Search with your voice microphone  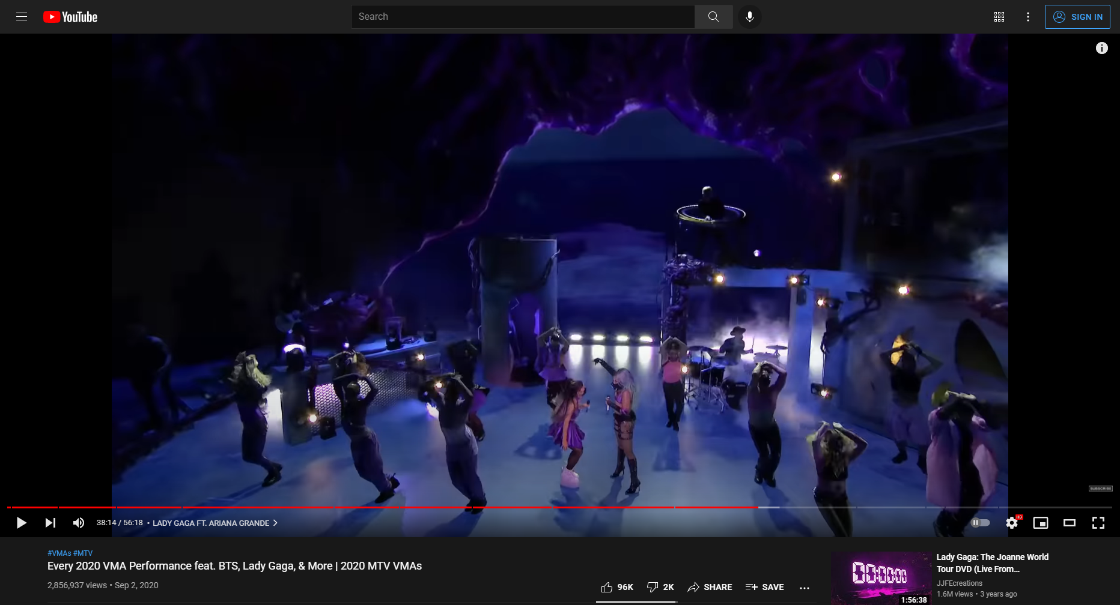tap(749, 17)
